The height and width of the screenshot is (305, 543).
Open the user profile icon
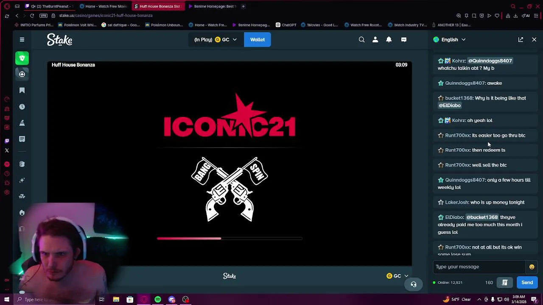click(375, 39)
